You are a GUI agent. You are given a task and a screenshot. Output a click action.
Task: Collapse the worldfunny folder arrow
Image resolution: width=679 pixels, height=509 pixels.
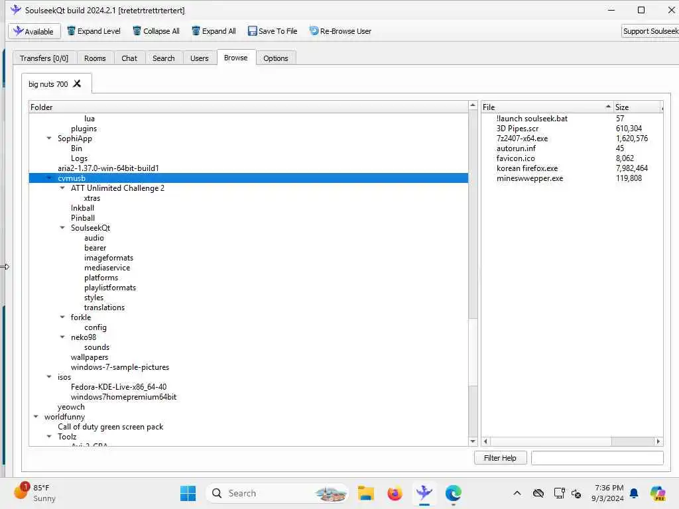pyautogui.click(x=36, y=417)
